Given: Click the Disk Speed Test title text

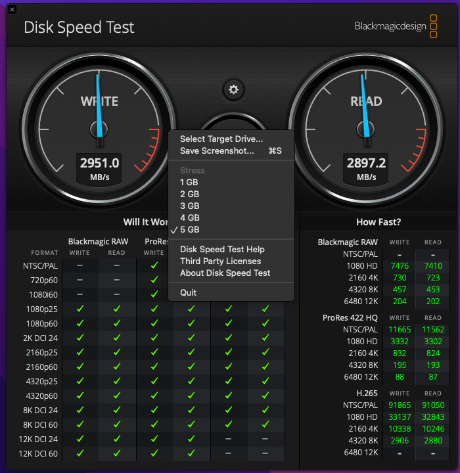Looking at the screenshot, I should pos(79,28).
